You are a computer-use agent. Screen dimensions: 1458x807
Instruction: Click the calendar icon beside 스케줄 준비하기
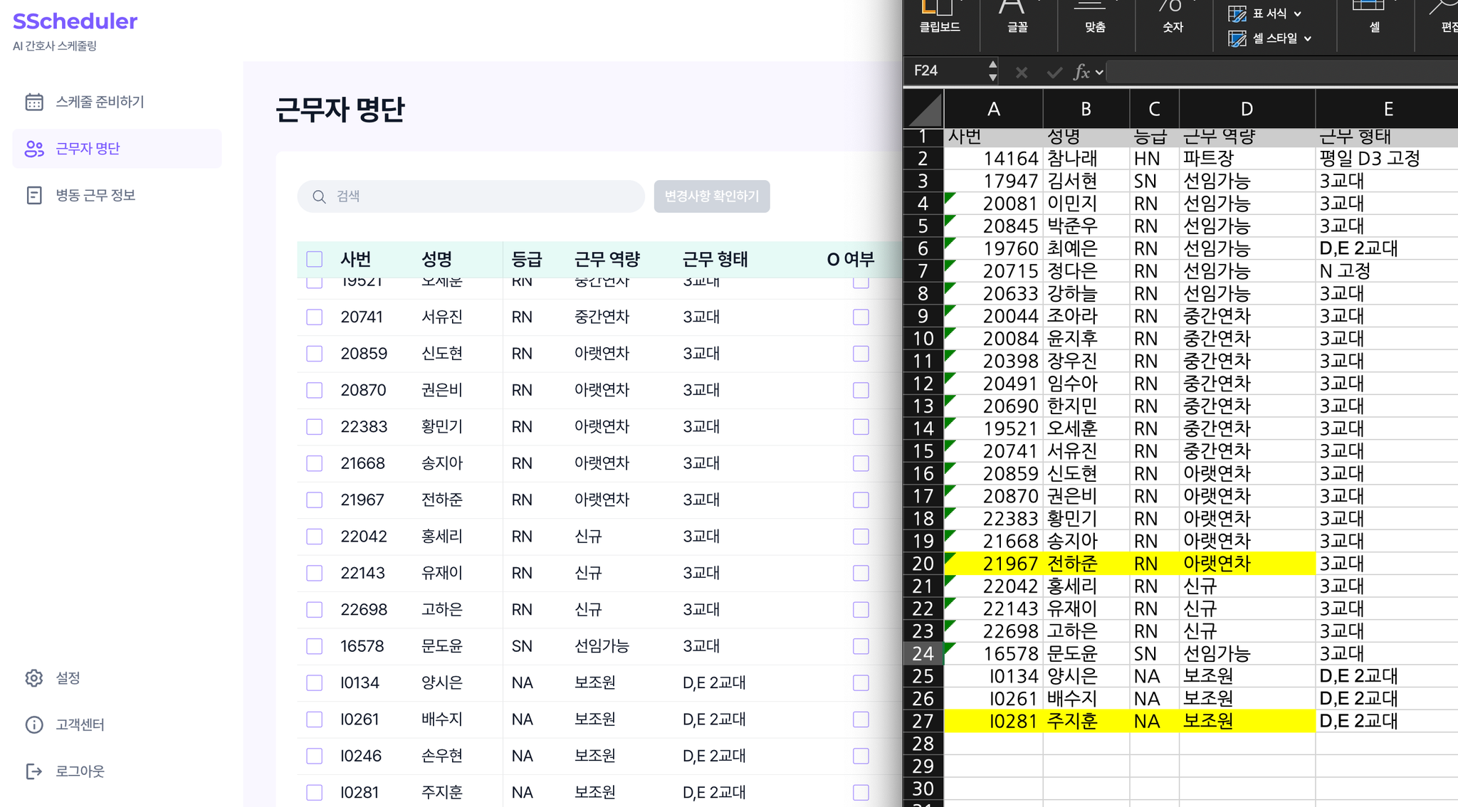click(x=34, y=102)
